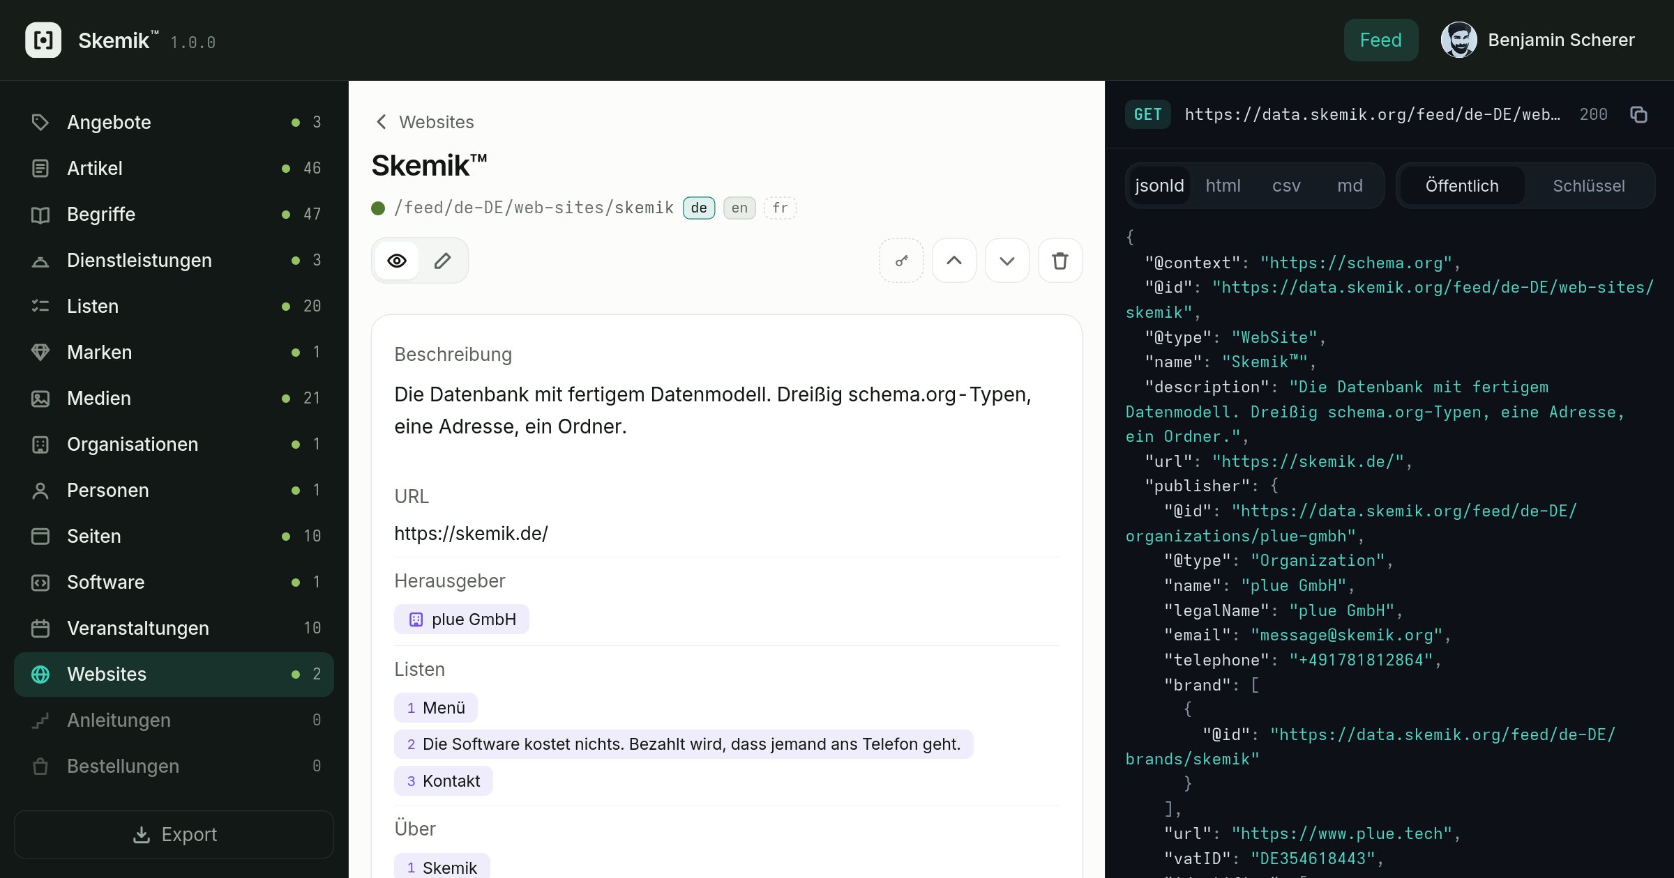Viewport: 1674px width, 878px height.
Task: Open Angebote in the sidebar
Action: click(174, 122)
